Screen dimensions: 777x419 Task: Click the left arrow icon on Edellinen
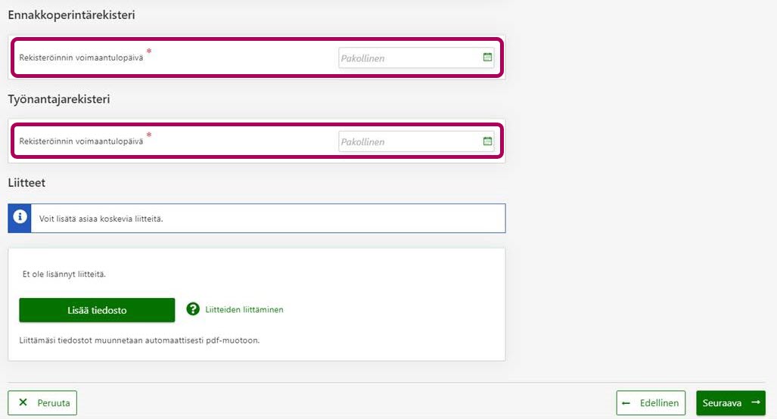(626, 403)
